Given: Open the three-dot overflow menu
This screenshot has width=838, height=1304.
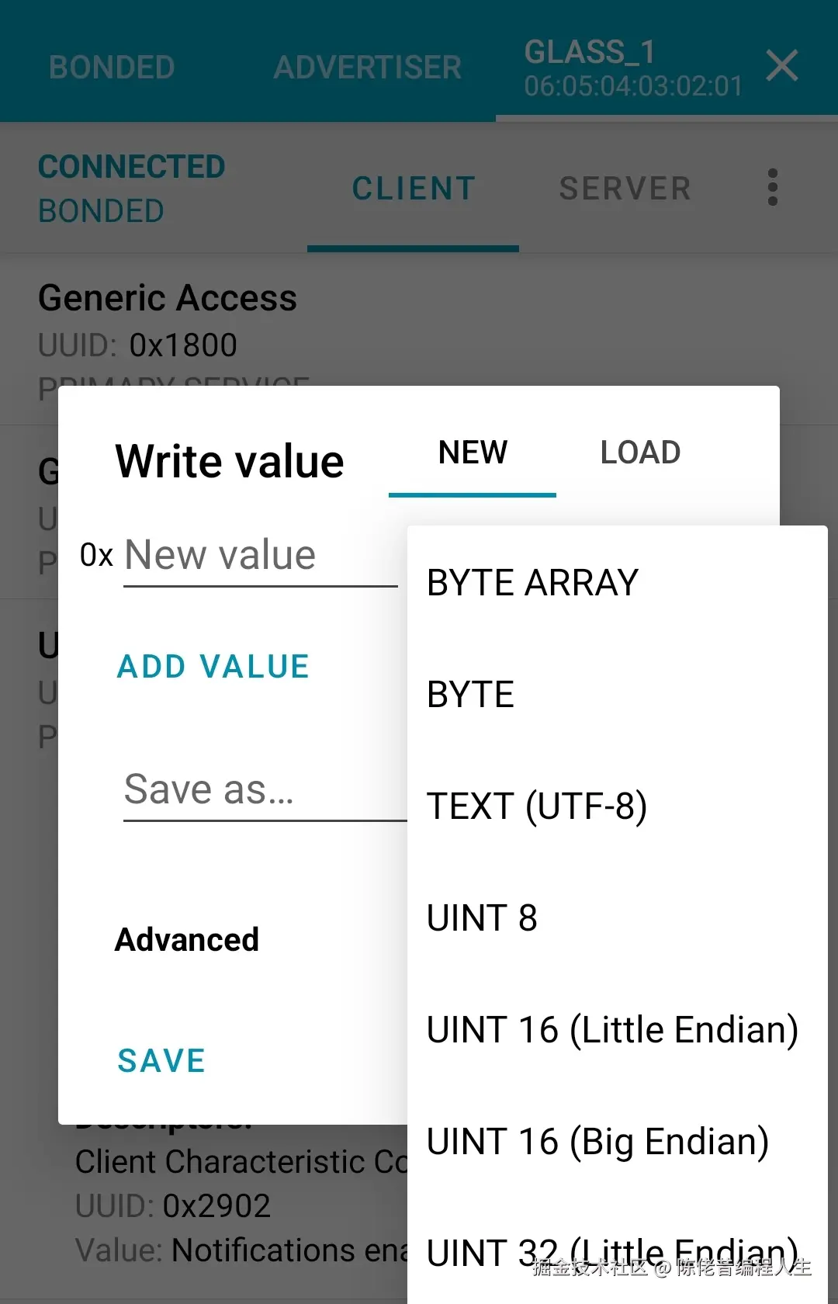Looking at the screenshot, I should pyautogui.click(x=772, y=187).
